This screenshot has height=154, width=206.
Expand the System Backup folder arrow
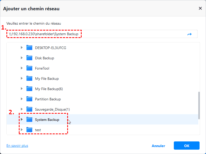(22, 120)
